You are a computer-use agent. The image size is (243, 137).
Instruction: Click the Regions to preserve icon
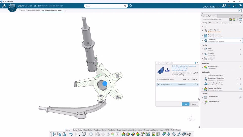pos(206,36)
